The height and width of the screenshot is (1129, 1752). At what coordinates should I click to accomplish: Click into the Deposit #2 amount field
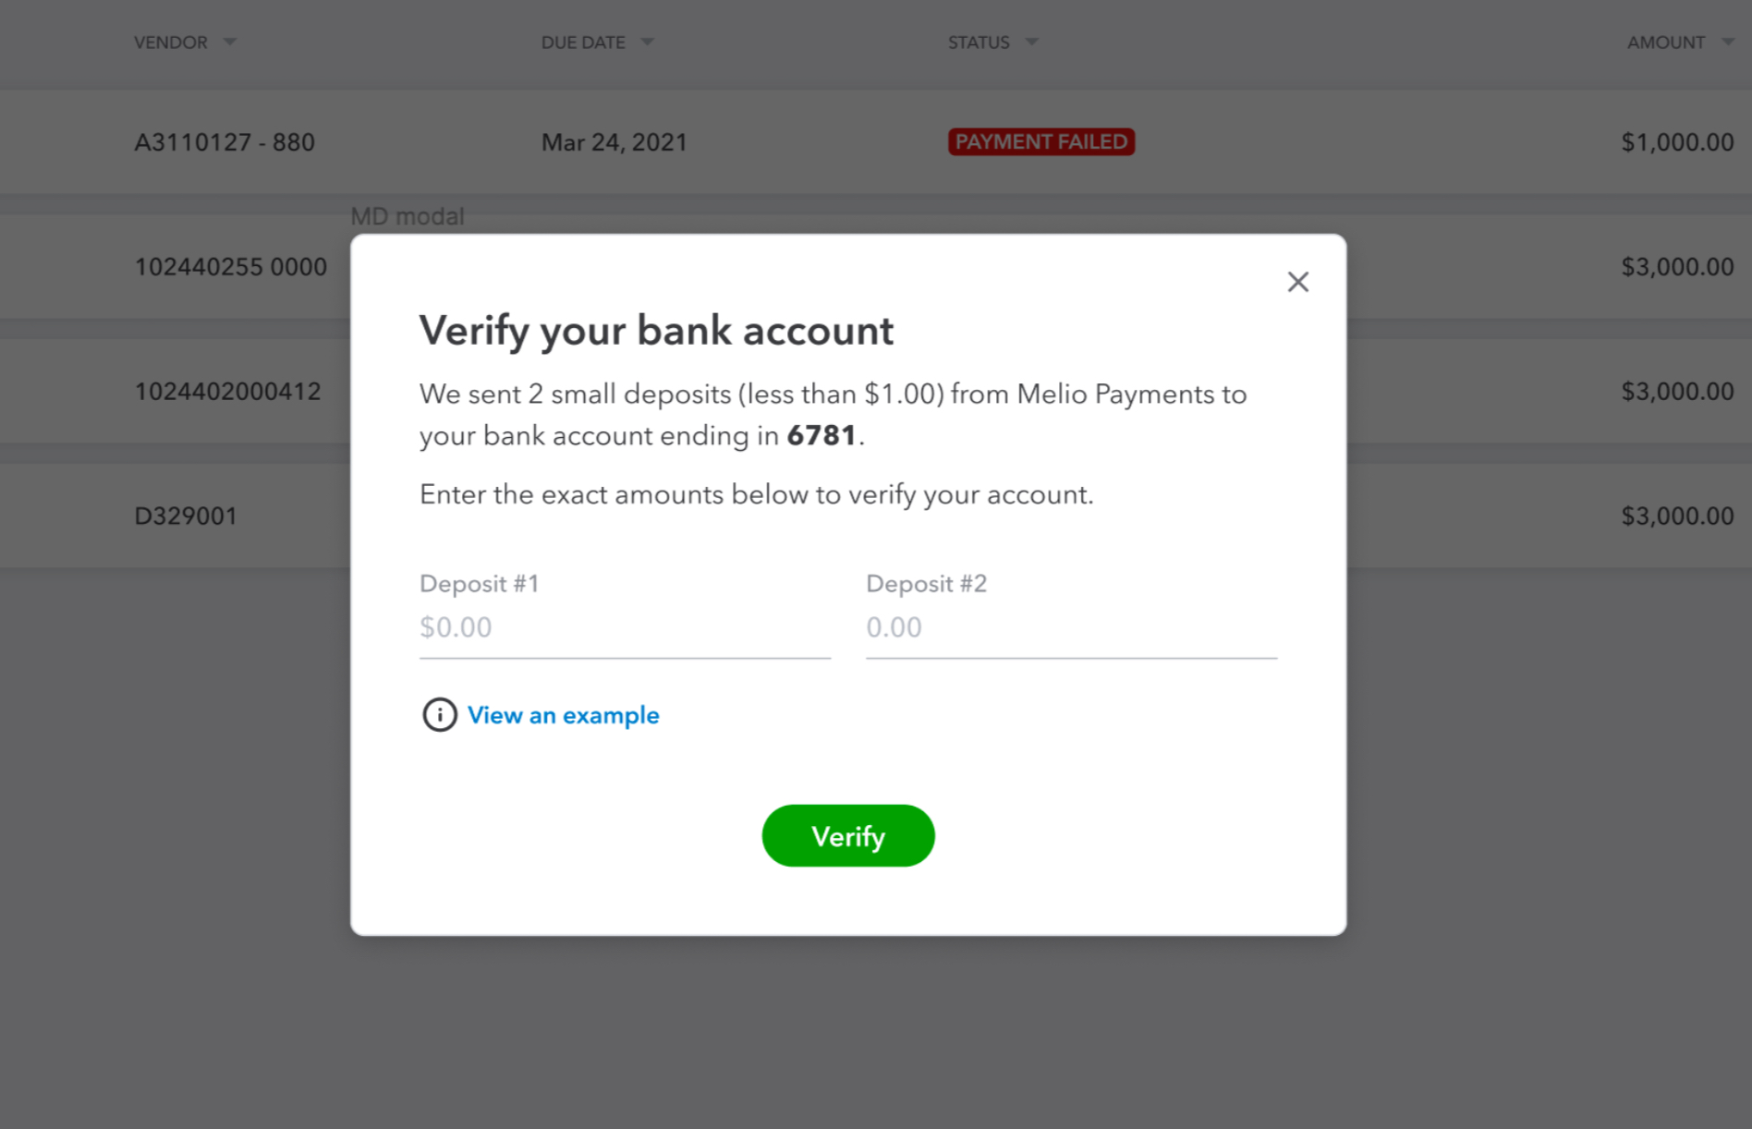(1070, 627)
